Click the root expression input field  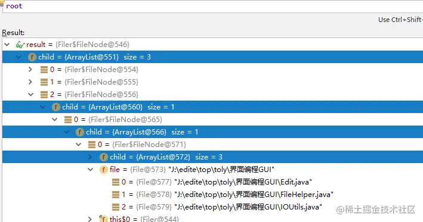tap(212, 6)
